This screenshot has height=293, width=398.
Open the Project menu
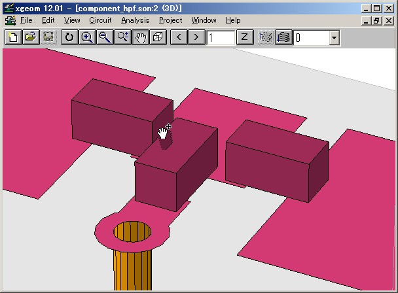point(171,20)
